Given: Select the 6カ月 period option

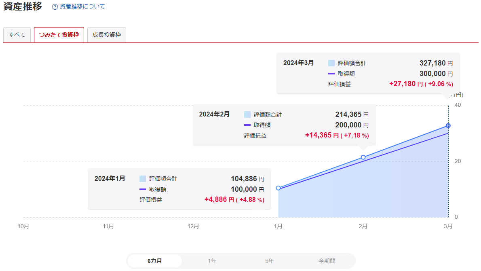Looking at the screenshot, I should pos(155,261).
